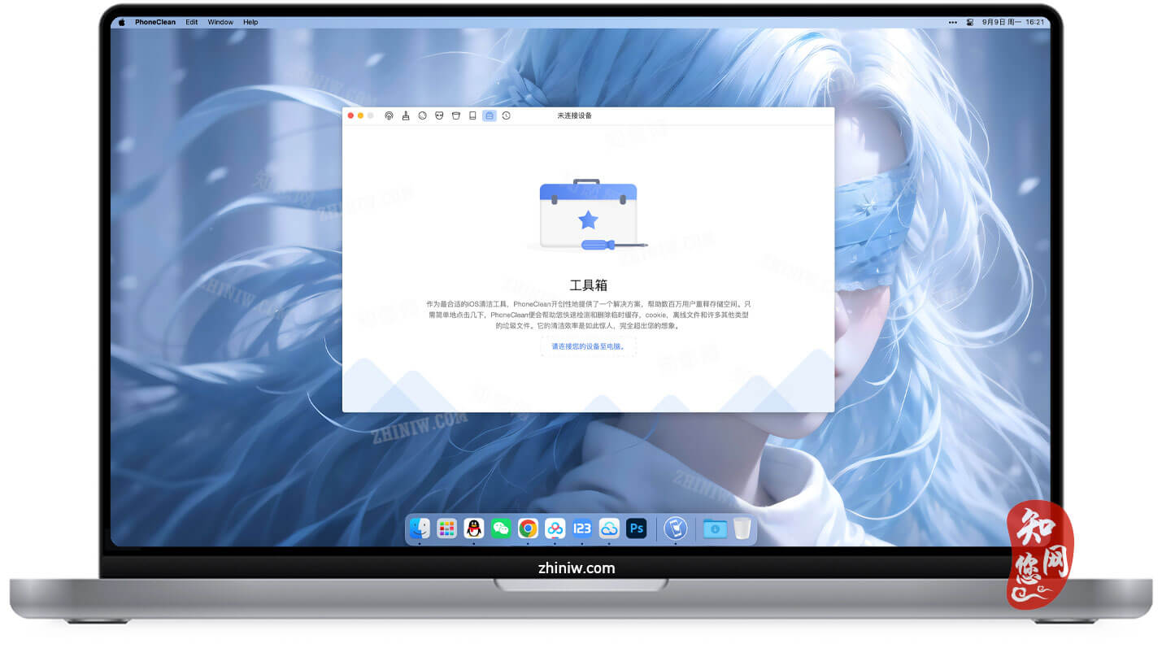Open the bucket icon in toolbar
The image size is (1162, 648).
[x=456, y=115]
